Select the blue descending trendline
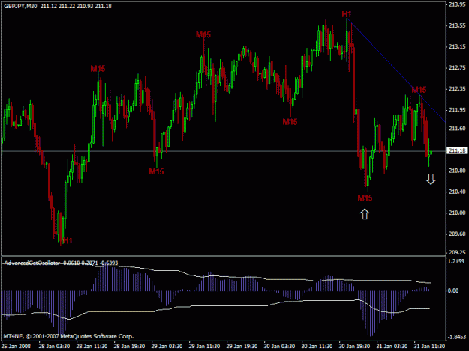The image size is (469, 351). (396, 70)
